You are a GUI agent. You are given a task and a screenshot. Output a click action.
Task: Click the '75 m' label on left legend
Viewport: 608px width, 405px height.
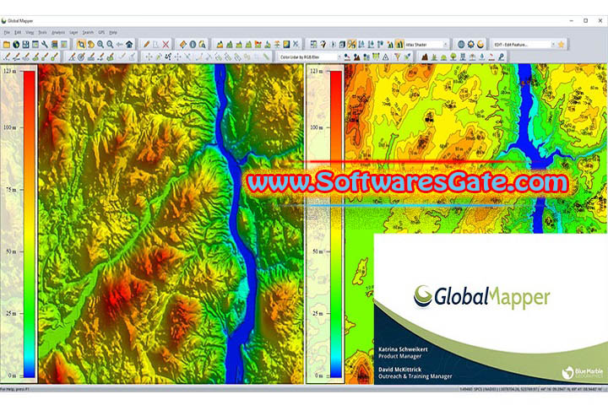click(11, 190)
